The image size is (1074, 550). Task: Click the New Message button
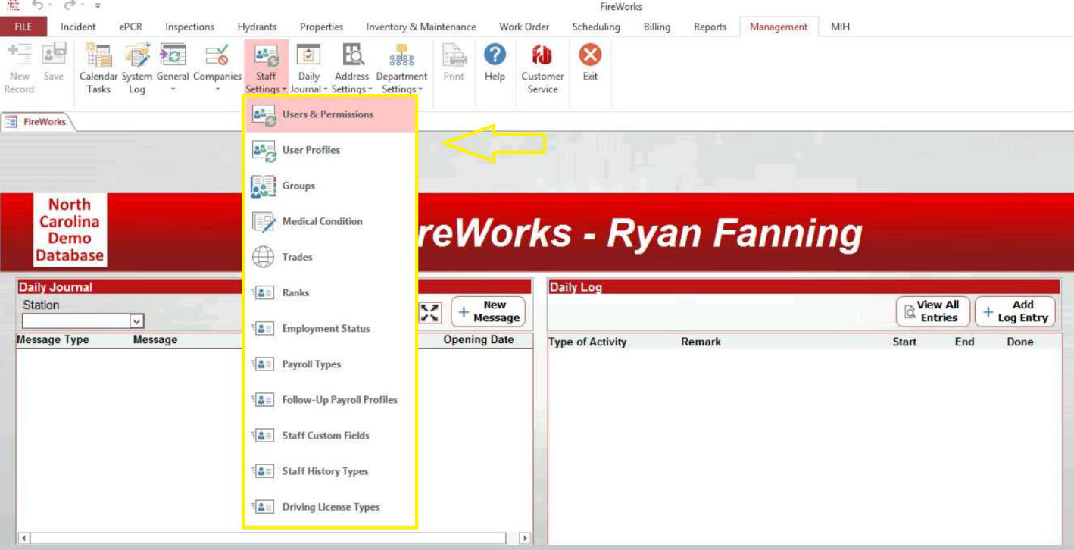[488, 311]
